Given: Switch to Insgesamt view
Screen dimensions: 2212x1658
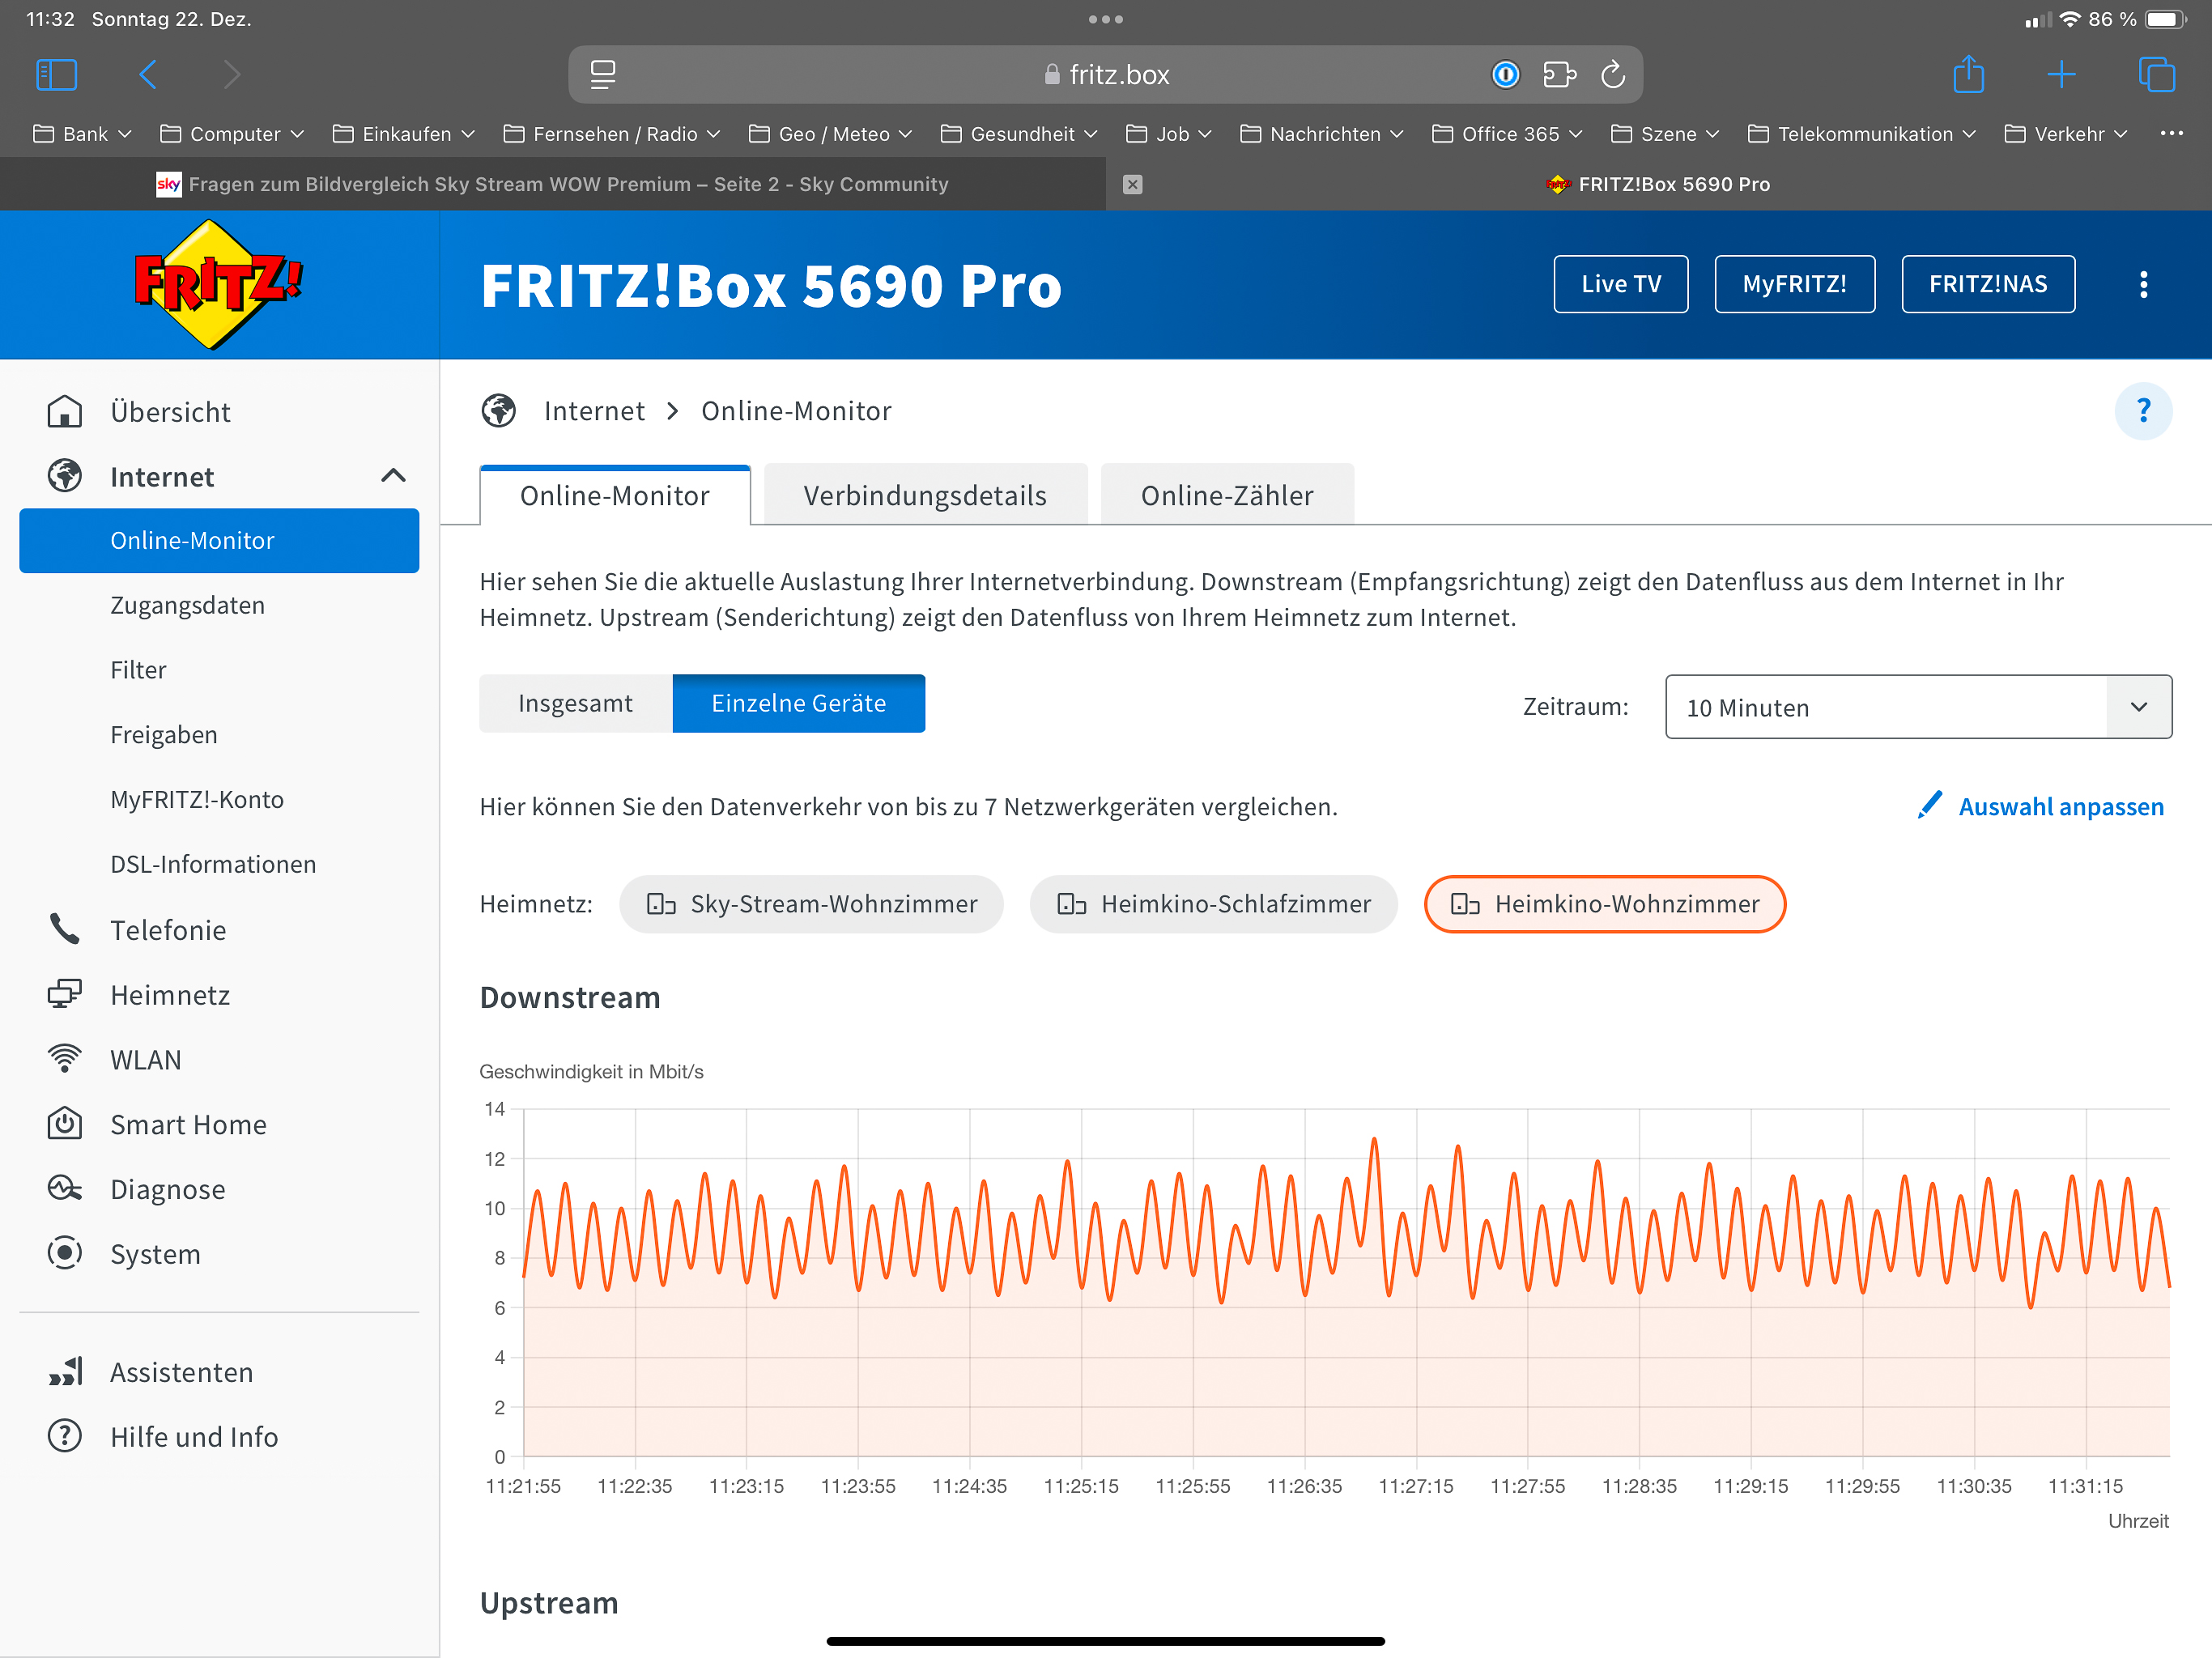Looking at the screenshot, I should click(x=575, y=704).
